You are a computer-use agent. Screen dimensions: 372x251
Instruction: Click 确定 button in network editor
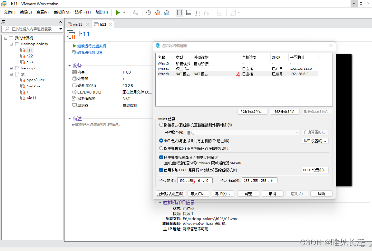[x=248, y=194]
